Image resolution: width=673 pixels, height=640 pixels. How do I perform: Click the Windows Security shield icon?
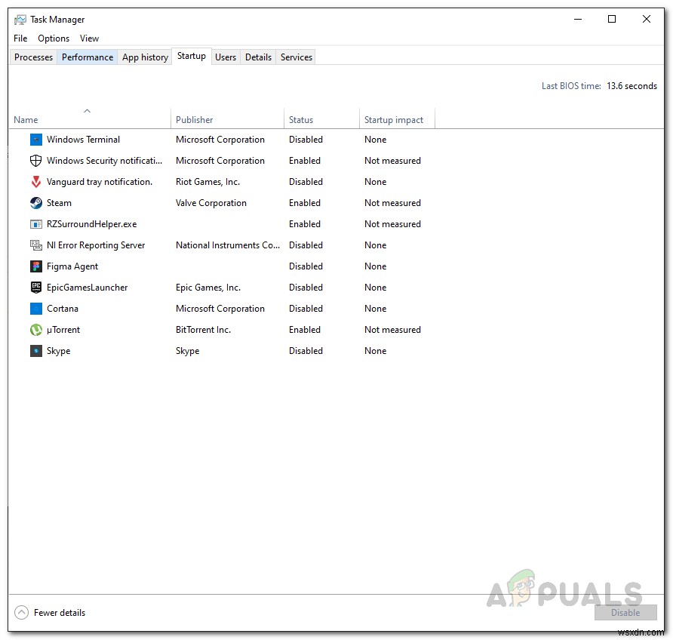coord(36,161)
